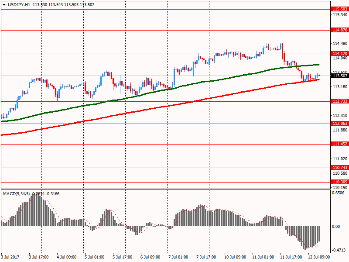Image resolution: width=349 pixels, height=262 pixels.
Task: Select the 114.870 red price level label
Action: pyautogui.click(x=340, y=30)
